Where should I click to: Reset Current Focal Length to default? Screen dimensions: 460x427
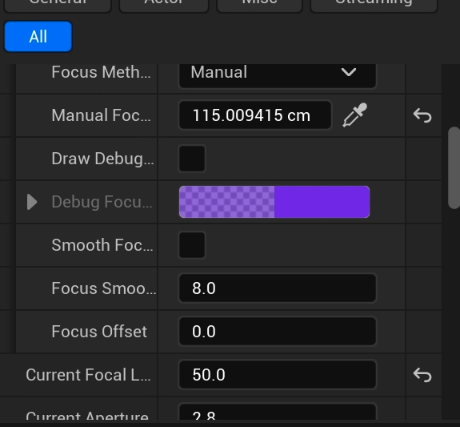click(422, 375)
